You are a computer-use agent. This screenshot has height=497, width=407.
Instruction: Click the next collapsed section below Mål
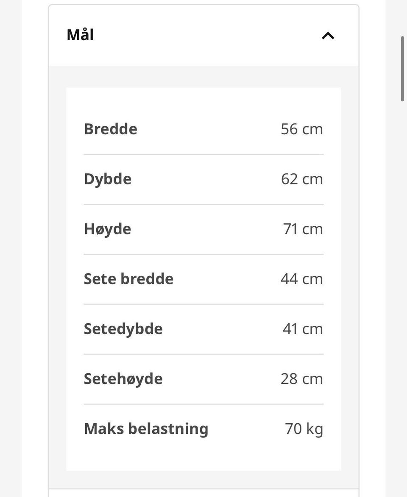pos(203,493)
